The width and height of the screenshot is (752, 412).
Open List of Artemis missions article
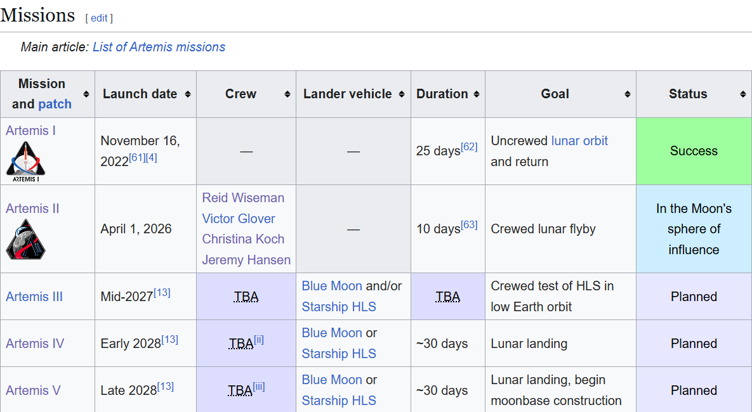click(x=159, y=47)
